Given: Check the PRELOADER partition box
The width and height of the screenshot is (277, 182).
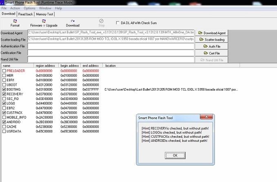Looking at the screenshot, I should tap(4, 71).
